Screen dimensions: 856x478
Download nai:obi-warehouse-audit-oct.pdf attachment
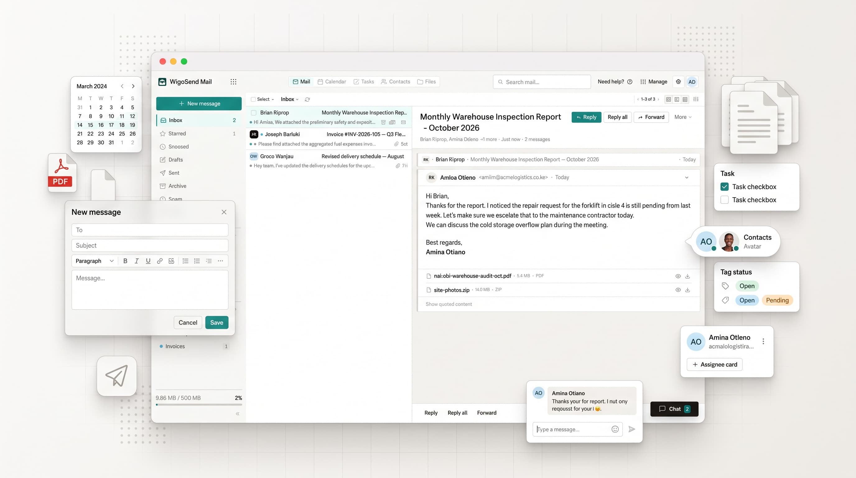pos(687,276)
